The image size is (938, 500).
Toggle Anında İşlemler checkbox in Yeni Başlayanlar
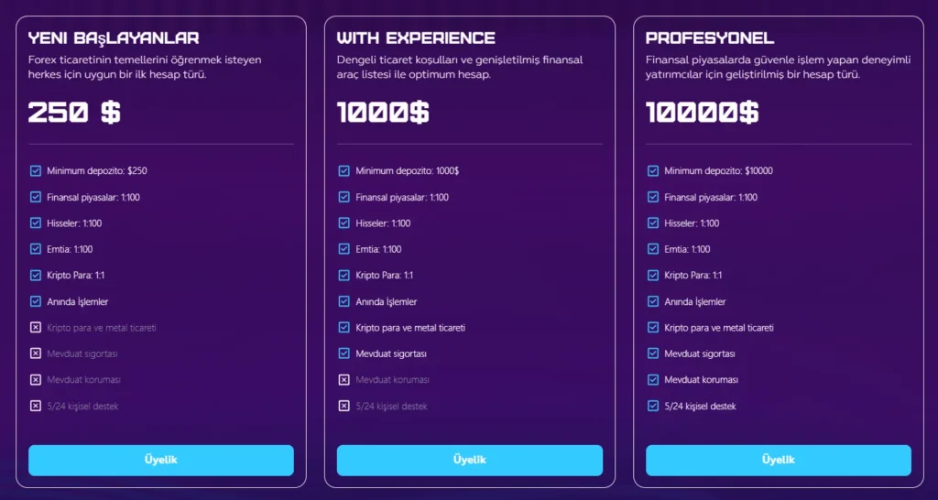[x=36, y=301]
